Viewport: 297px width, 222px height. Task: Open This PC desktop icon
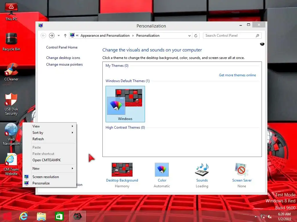coord(11,12)
